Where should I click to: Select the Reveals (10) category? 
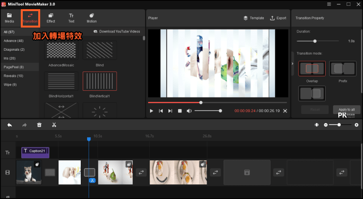pos(20,76)
